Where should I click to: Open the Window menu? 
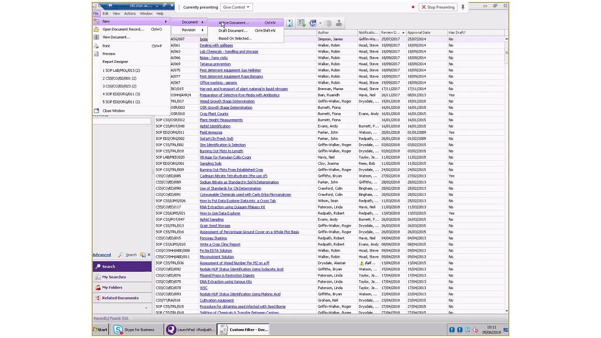(x=146, y=14)
